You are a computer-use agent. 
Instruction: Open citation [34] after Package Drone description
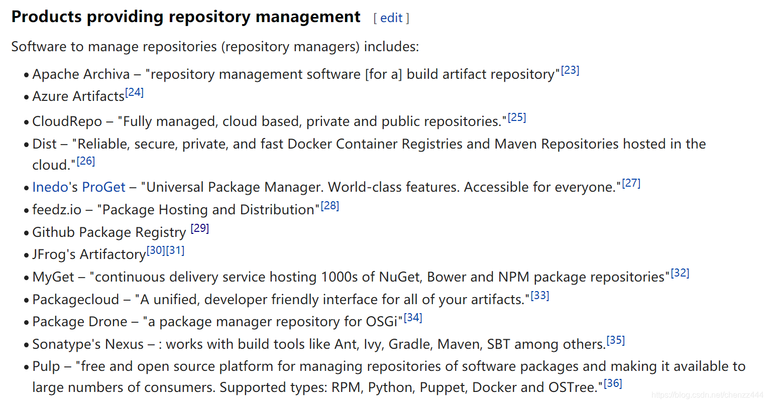tap(413, 318)
